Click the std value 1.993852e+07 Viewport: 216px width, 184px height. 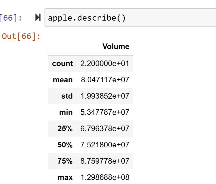(105, 96)
